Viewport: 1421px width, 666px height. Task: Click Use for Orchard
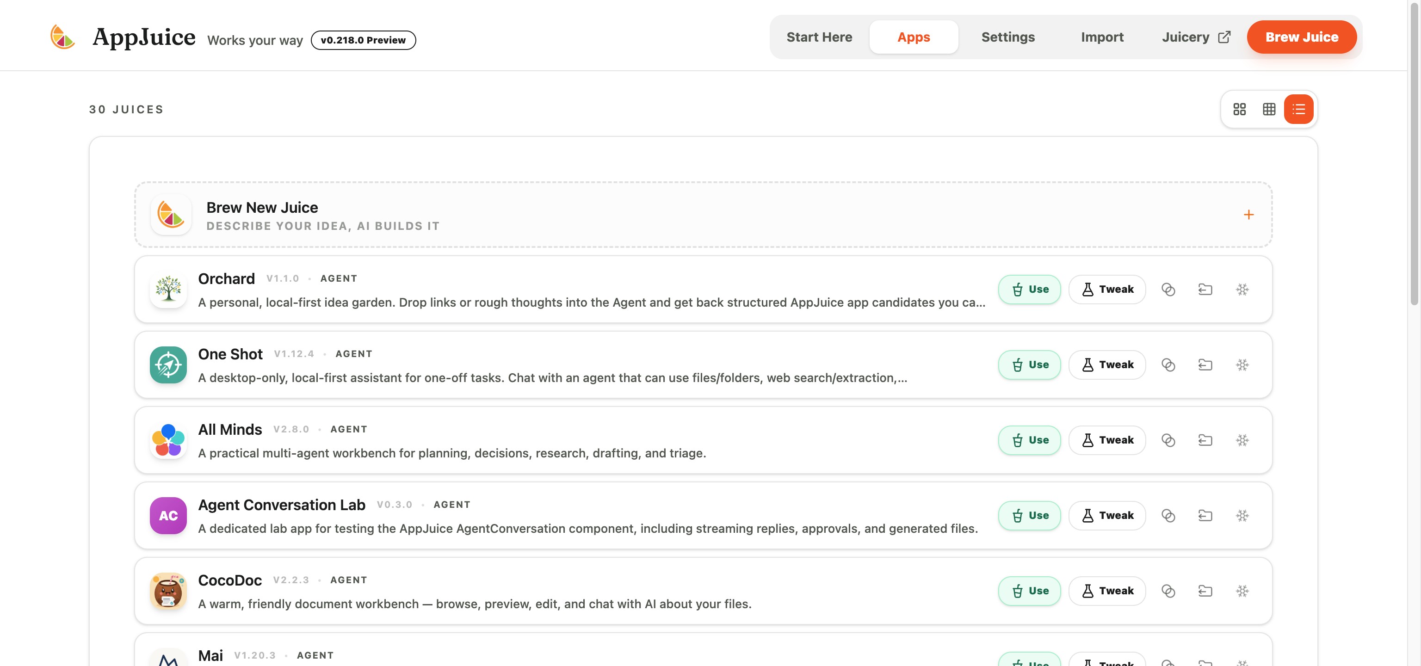pyautogui.click(x=1029, y=290)
